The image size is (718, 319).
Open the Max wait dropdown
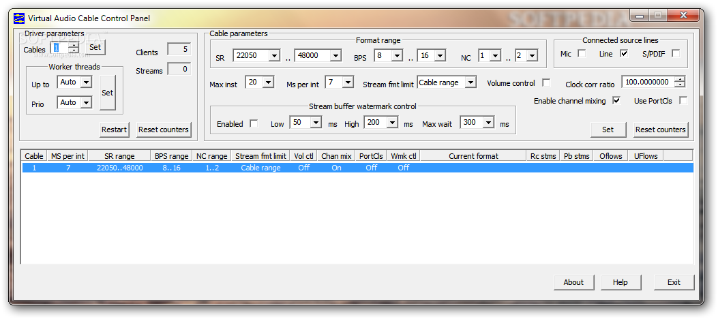(x=489, y=123)
